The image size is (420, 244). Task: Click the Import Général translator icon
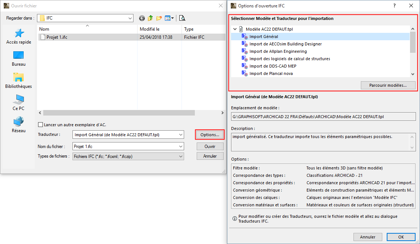point(244,37)
